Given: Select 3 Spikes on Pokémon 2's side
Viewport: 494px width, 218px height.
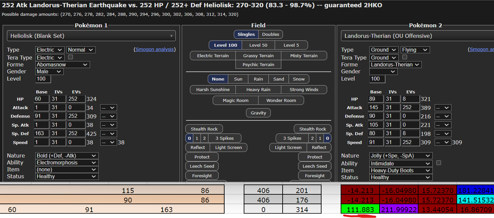Looking at the screenshot, I should 293,138.
